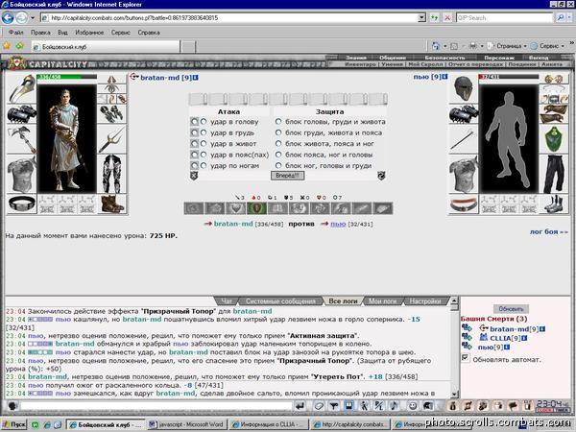576x432 pixels.
Task: Switch to the 'Все логи' tab
Action: pyautogui.click(x=343, y=301)
